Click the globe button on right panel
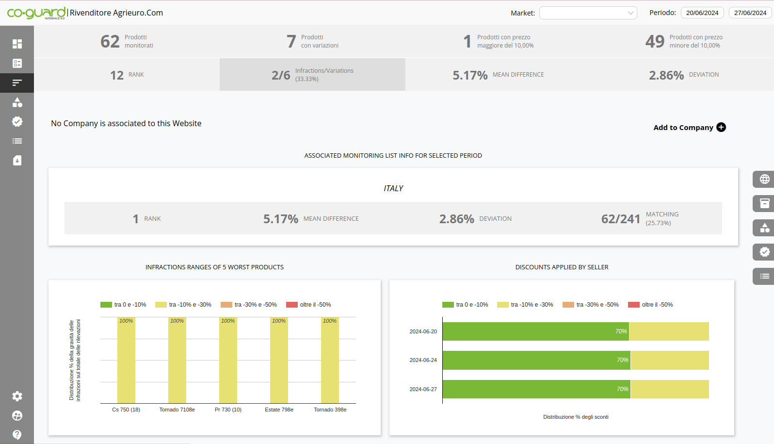 [x=764, y=179]
